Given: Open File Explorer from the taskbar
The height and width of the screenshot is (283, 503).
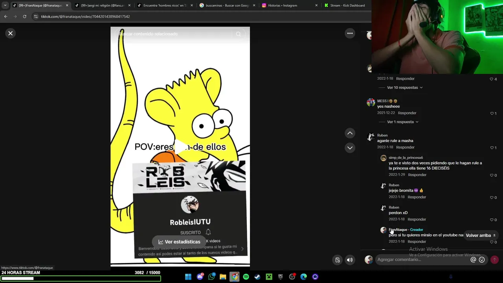Looking at the screenshot, I should [223, 277].
